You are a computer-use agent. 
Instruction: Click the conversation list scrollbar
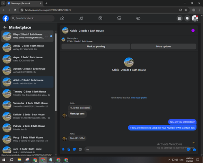(x=56, y=72)
